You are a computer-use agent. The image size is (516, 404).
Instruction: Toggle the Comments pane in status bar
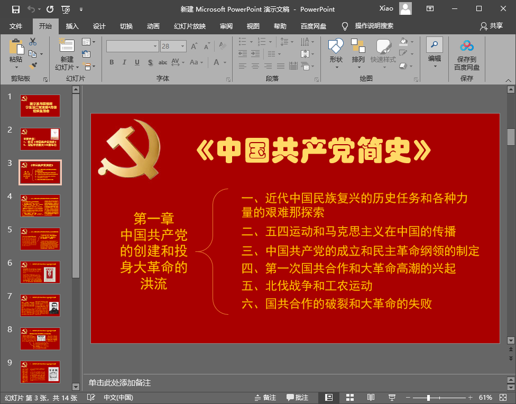[297, 397]
